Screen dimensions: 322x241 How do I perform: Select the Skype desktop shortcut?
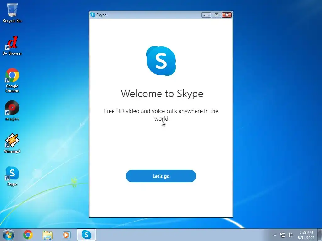click(x=12, y=176)
